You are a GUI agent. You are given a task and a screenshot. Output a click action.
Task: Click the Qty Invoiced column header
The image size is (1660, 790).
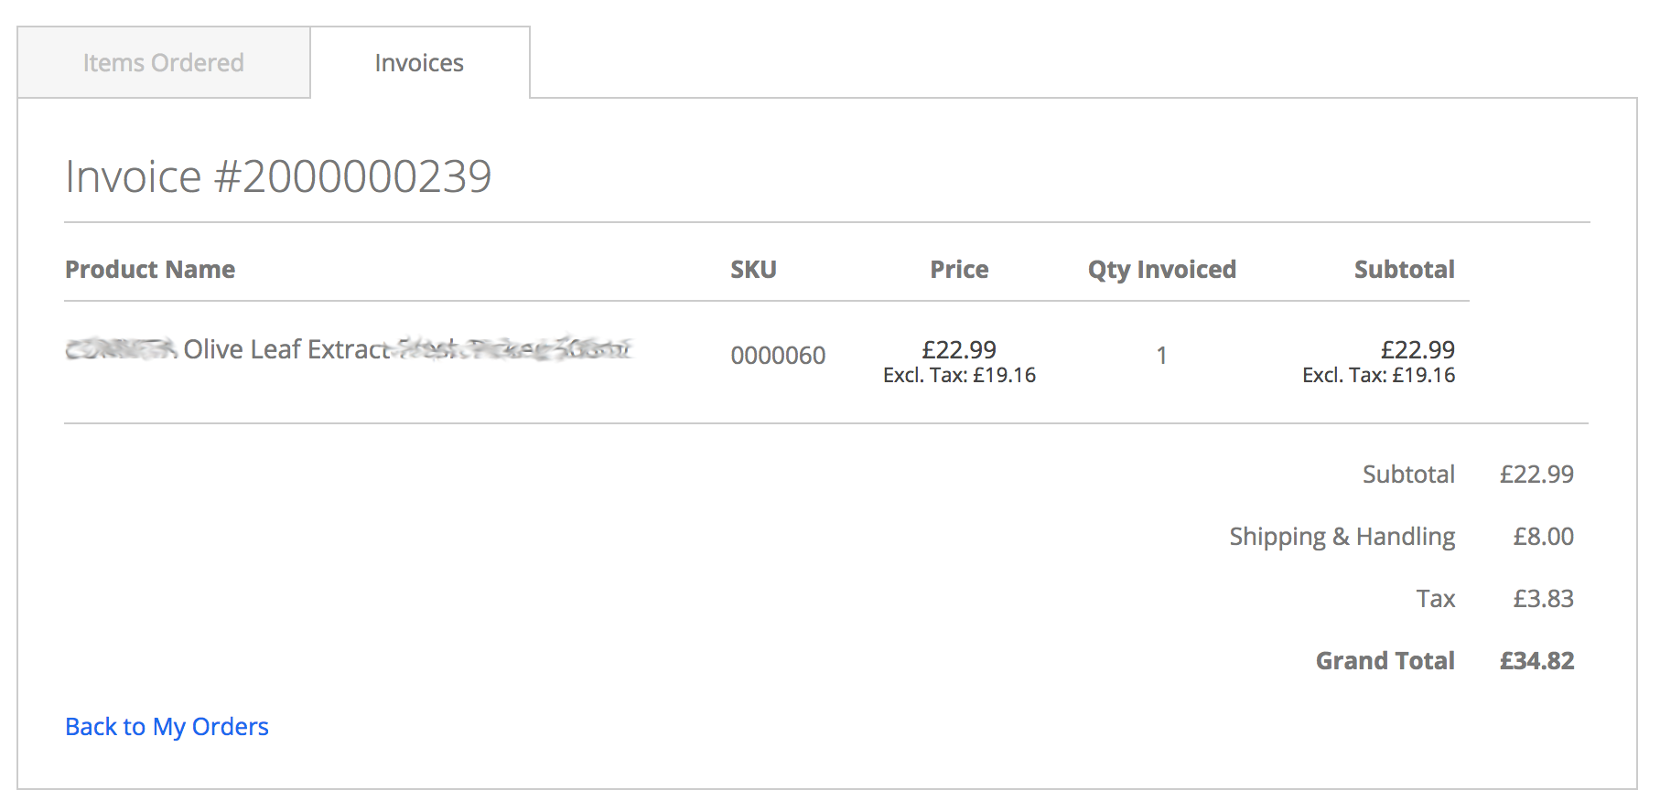point(1161,269)
